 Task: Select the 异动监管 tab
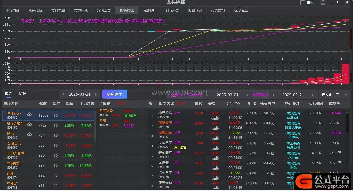point(104,10)
